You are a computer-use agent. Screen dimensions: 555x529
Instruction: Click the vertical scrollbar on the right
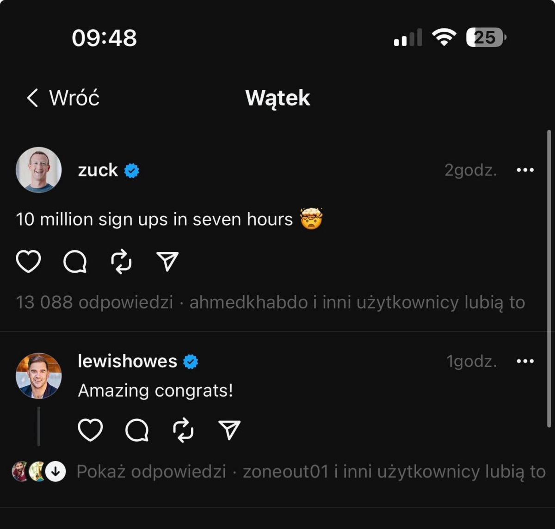(x=549, y=277)
